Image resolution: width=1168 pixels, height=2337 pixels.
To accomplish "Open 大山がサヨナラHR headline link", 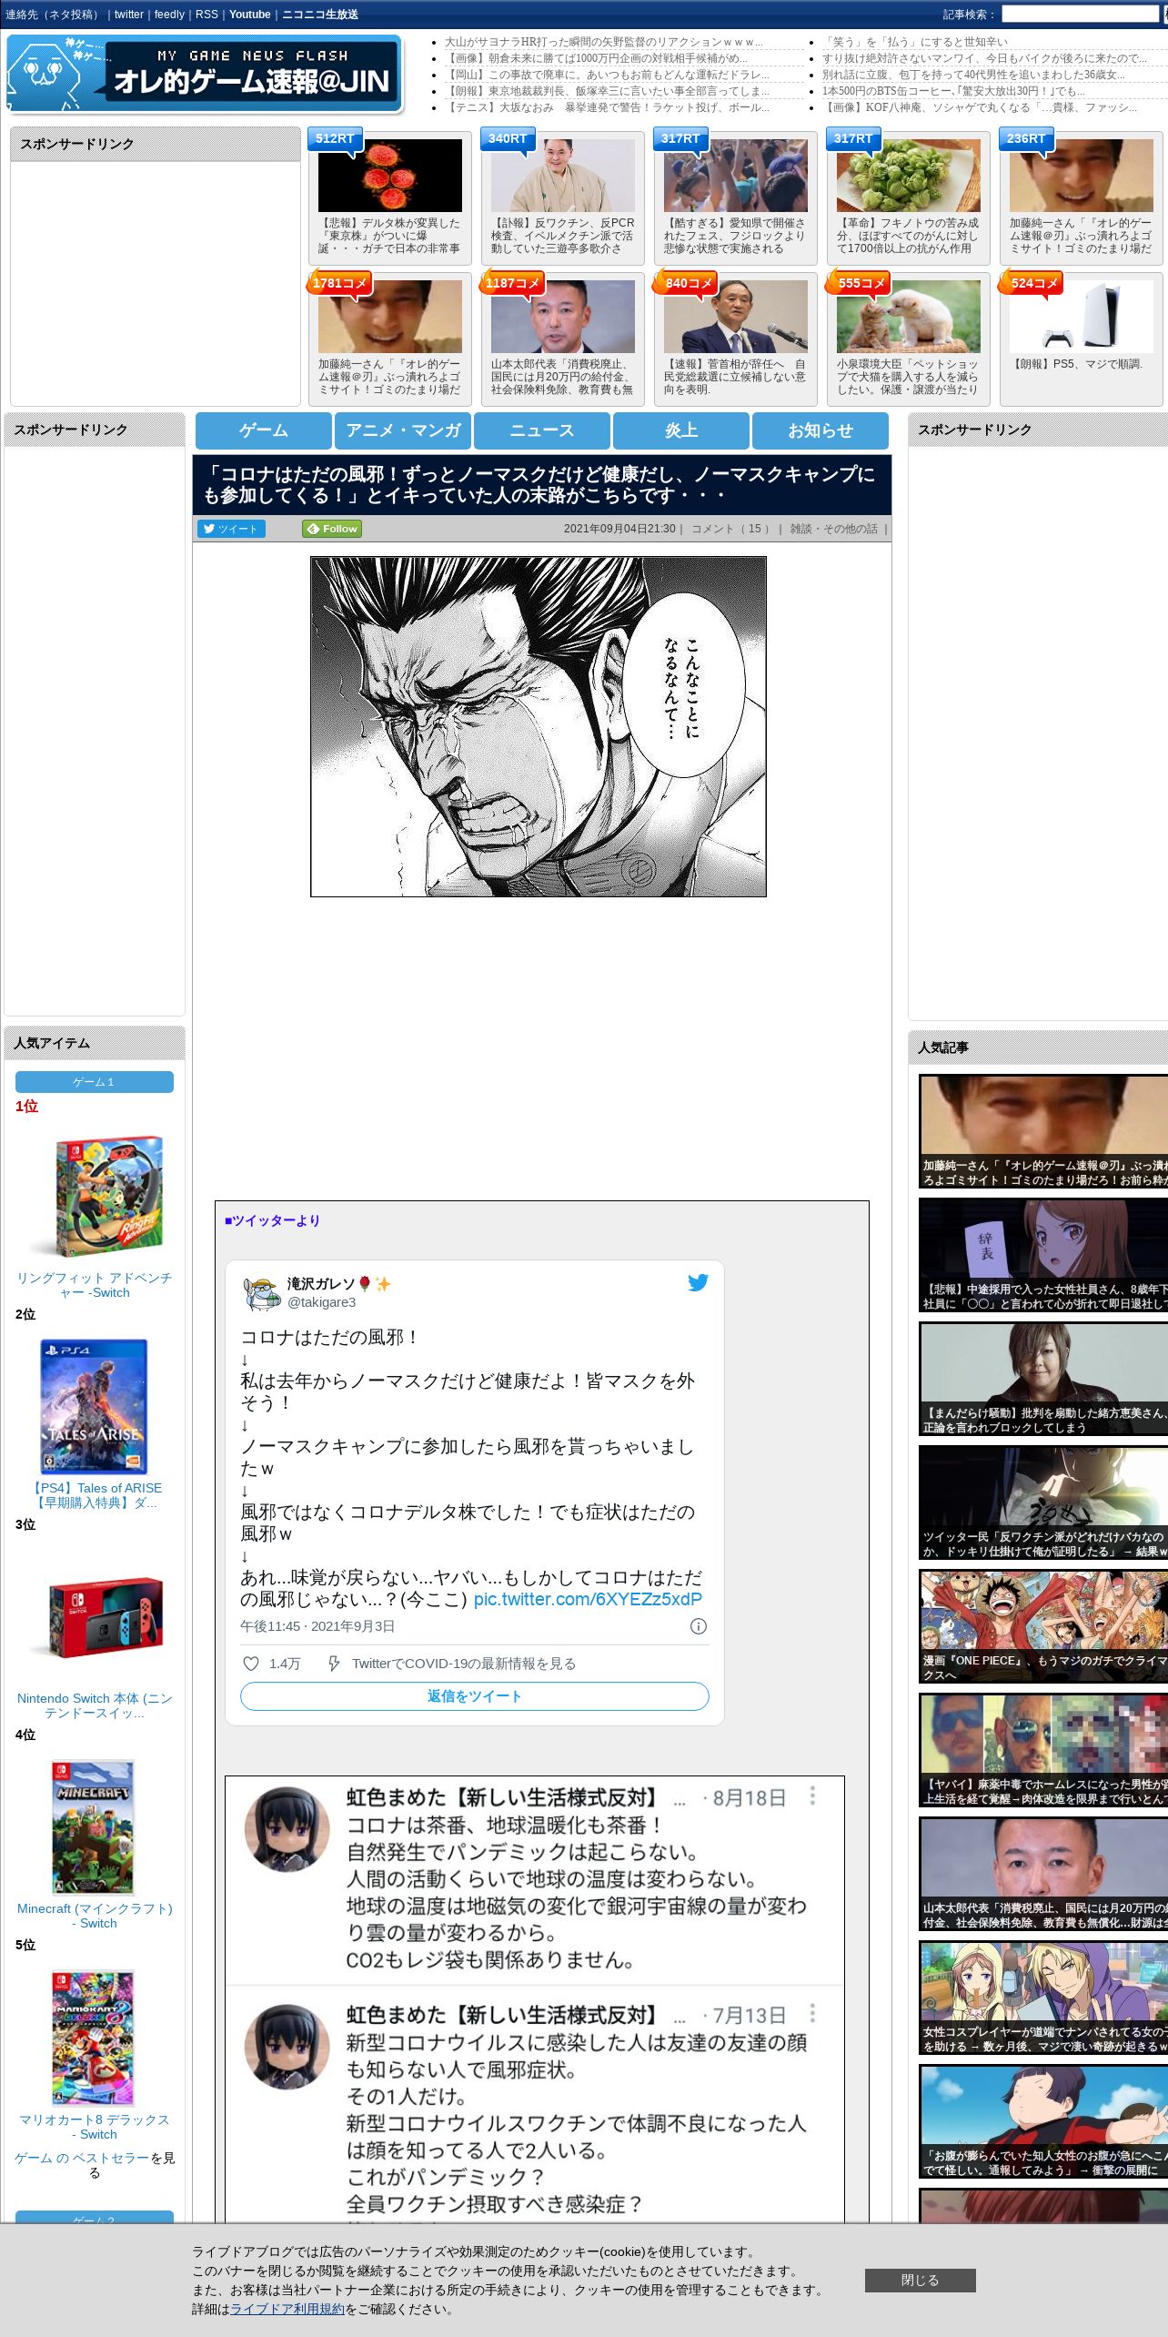I will tap(603, 42).
